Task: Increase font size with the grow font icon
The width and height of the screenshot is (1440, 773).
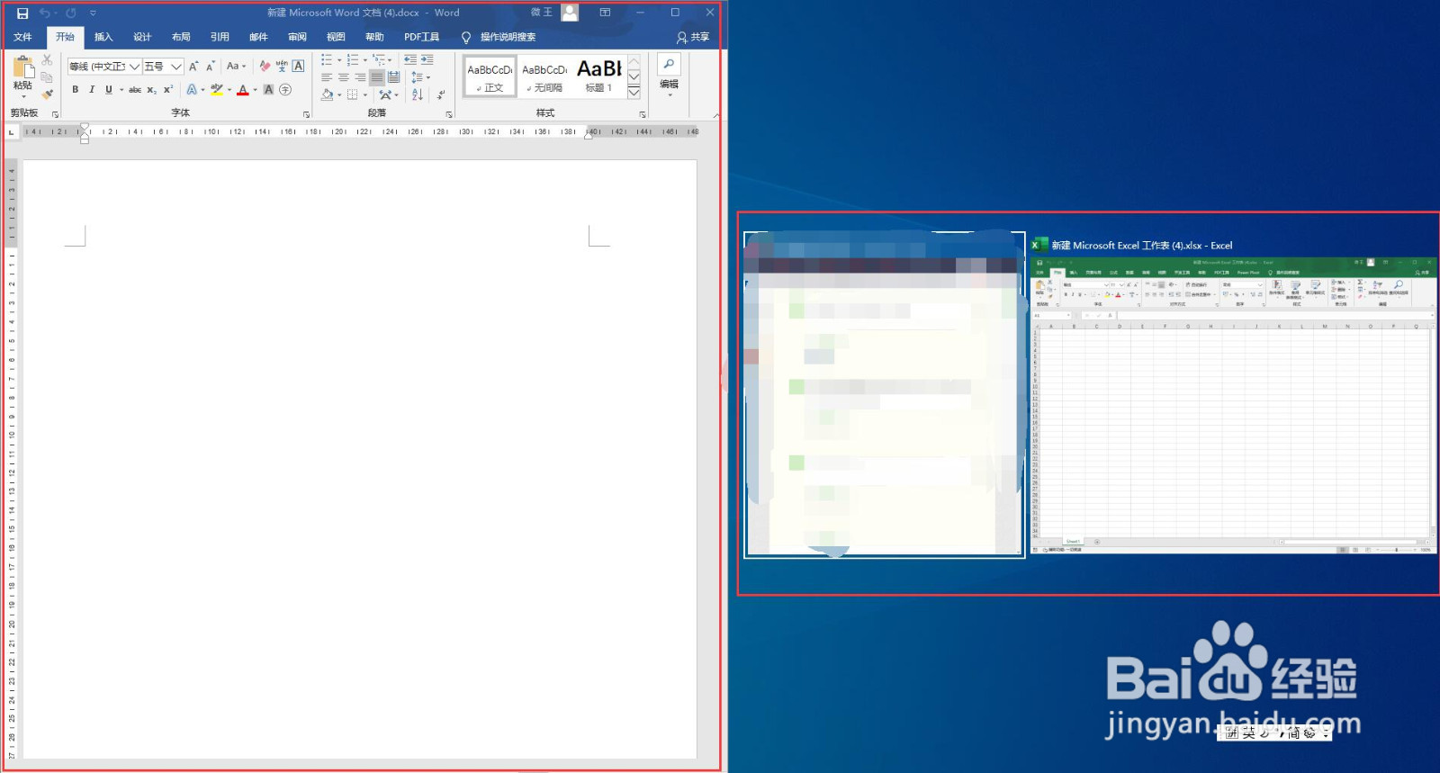Action: coord(193,67)
